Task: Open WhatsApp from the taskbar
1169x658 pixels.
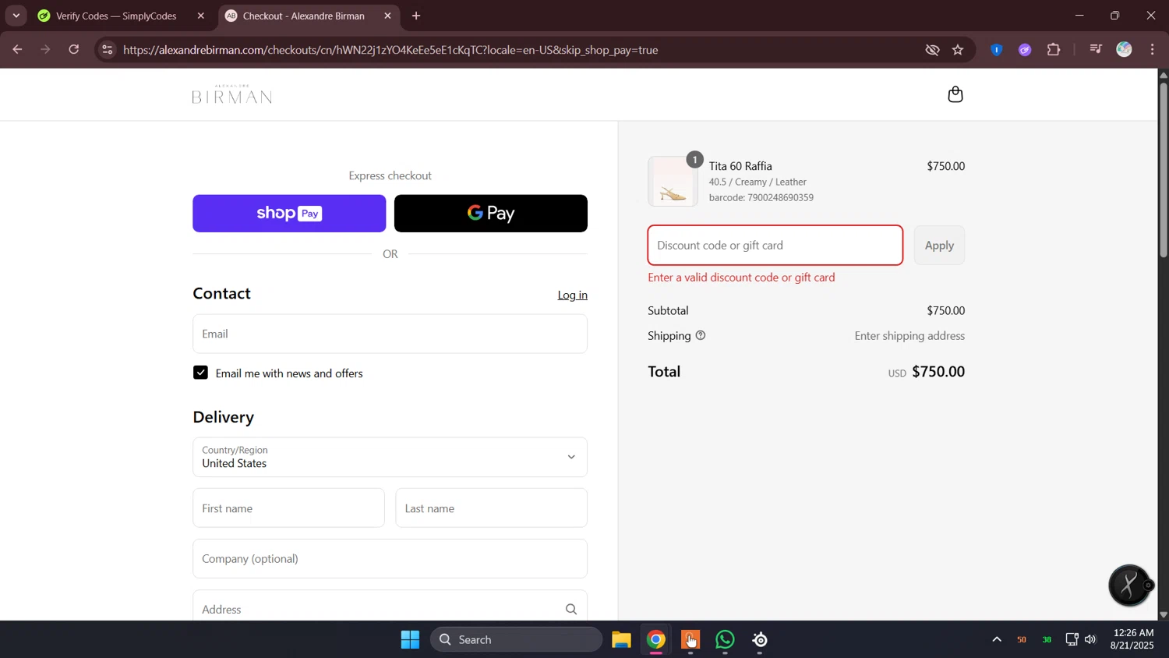Action: pyautogui.click(x=725, y=640)
